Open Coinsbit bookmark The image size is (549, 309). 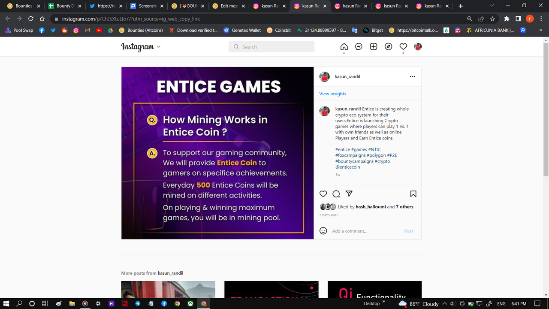(279, 30)
